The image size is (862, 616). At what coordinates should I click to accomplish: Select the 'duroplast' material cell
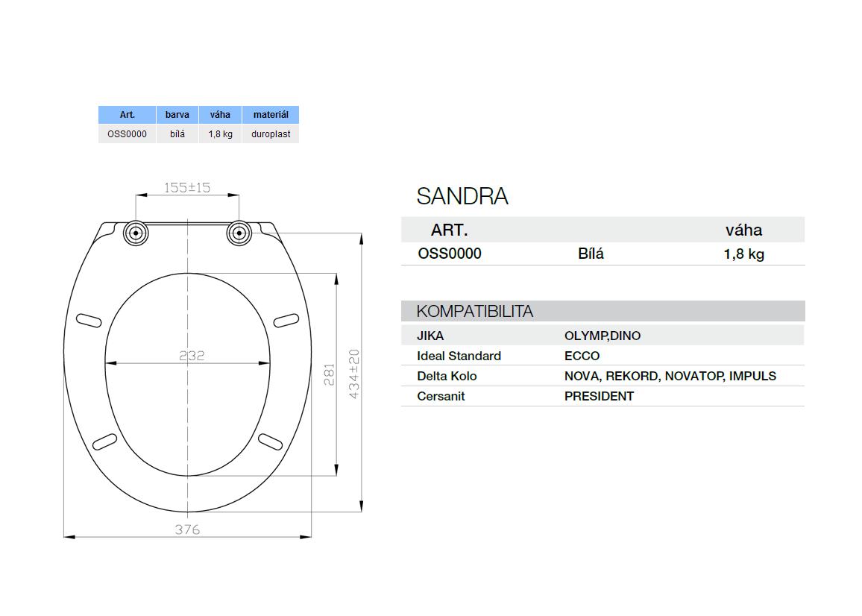[x=271, y=133]
